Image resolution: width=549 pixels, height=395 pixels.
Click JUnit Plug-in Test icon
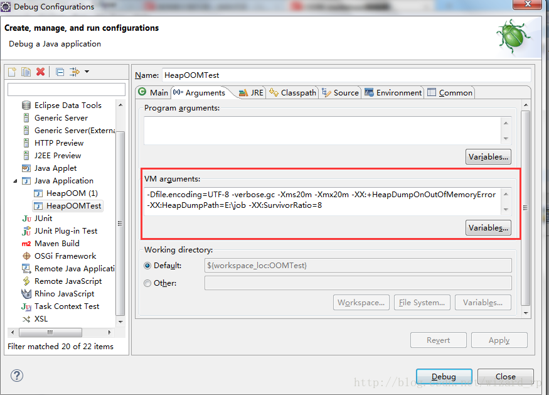(26, 231)
